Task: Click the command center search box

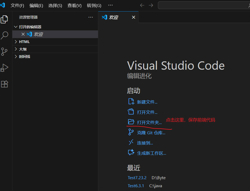Action: (204, 5)
